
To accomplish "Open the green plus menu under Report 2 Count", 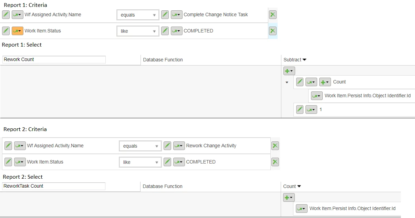I will coord(289,197).
